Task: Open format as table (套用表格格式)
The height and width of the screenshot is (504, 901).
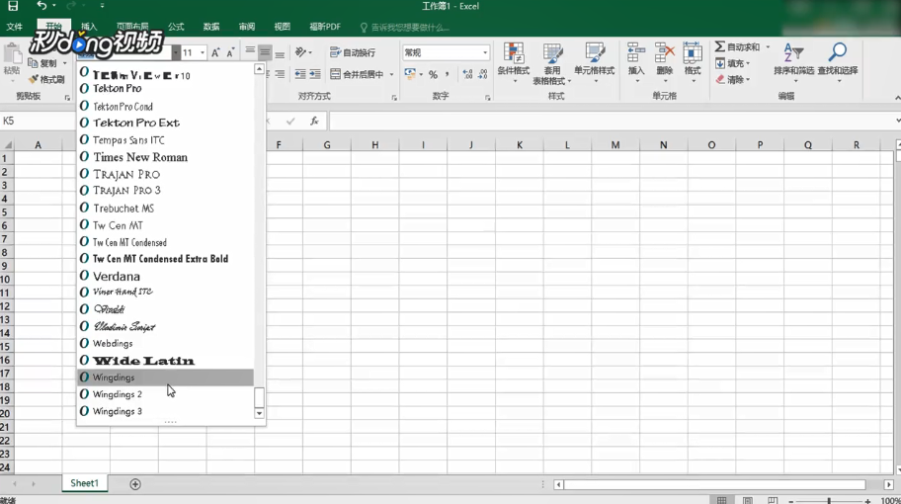Action: (x=552, y=64)
